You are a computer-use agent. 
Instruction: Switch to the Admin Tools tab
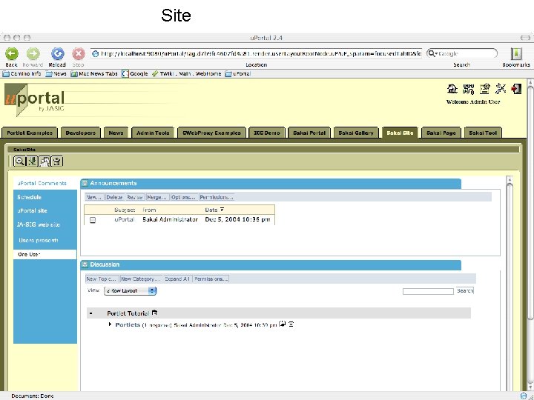pyautogui.click(x=153, y=133)
